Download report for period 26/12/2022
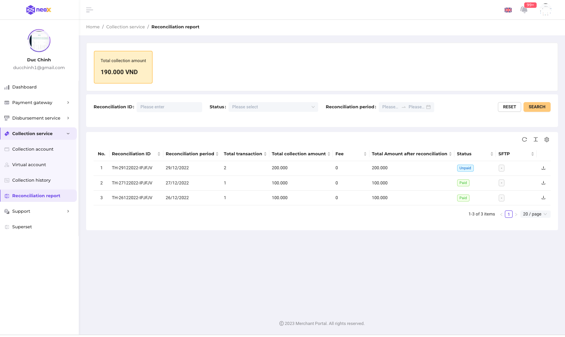This screenshot has width=565, height=337. (543, 198)
